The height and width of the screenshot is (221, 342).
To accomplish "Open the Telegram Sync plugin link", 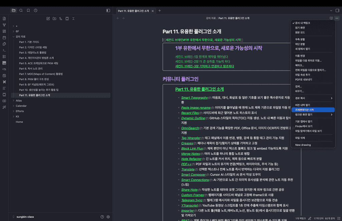I will [192, 200].
